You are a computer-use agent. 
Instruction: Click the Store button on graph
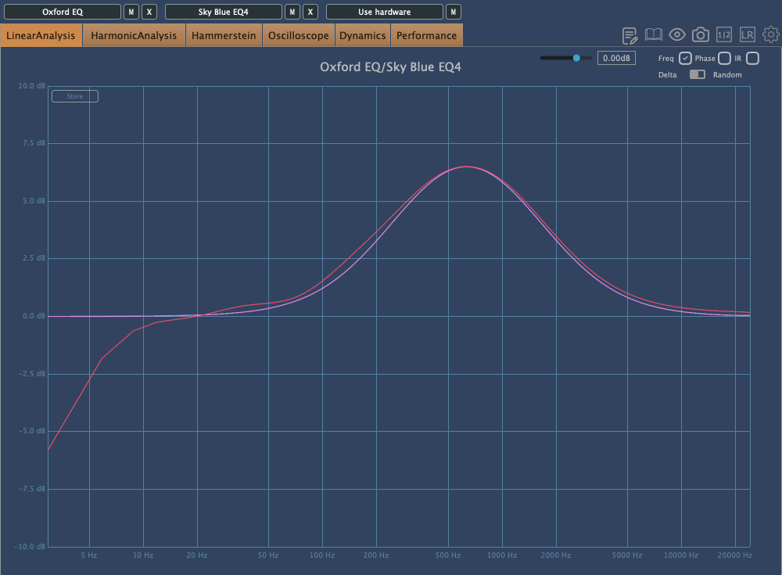click(x=75, y=96)
